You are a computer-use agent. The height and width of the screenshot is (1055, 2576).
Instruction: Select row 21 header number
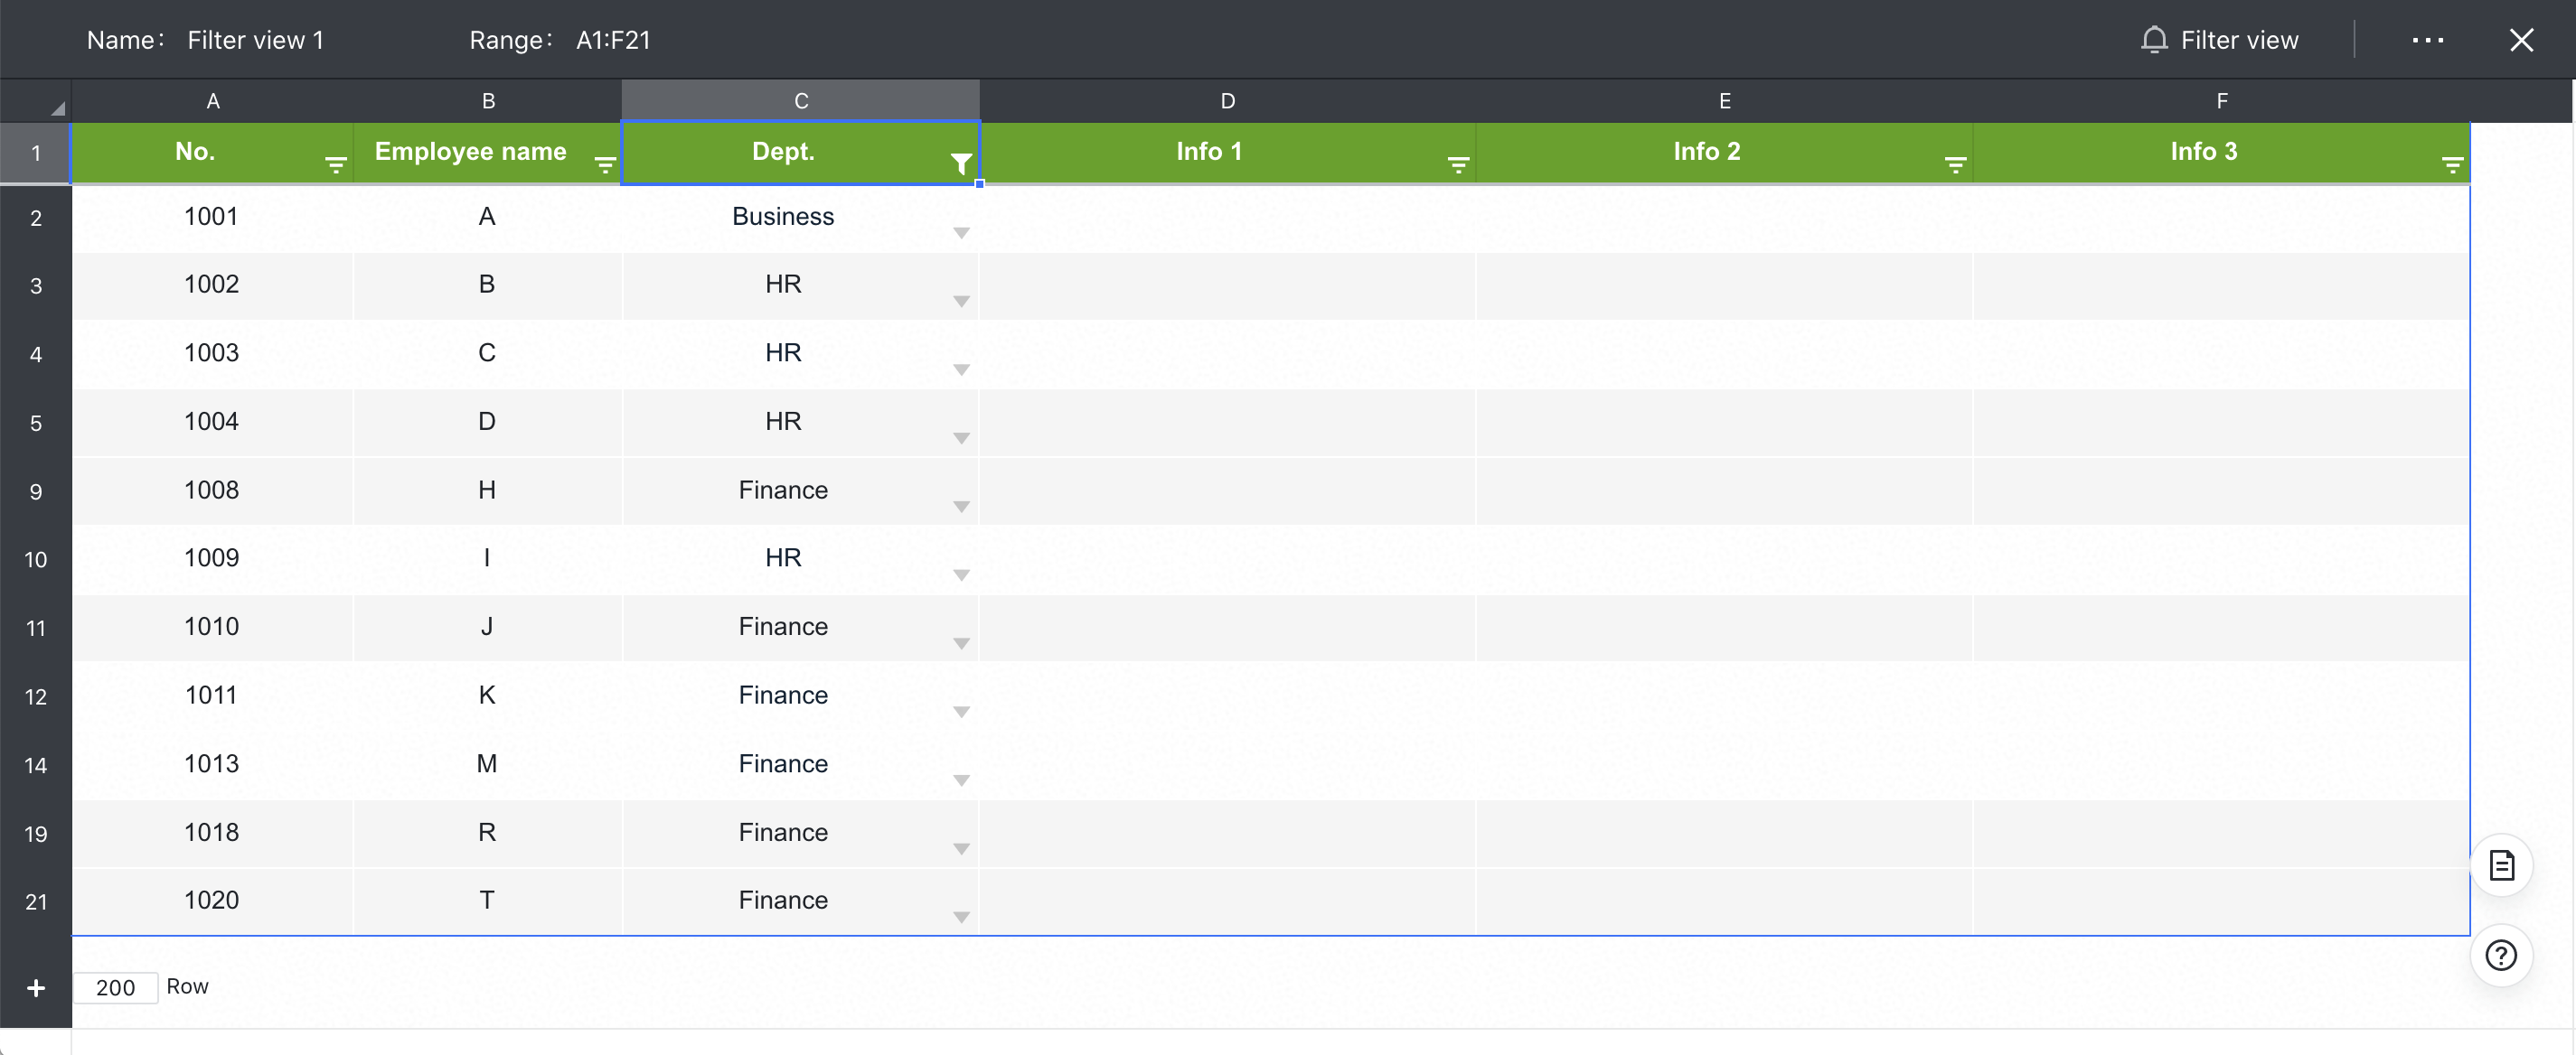pos(36,902)
